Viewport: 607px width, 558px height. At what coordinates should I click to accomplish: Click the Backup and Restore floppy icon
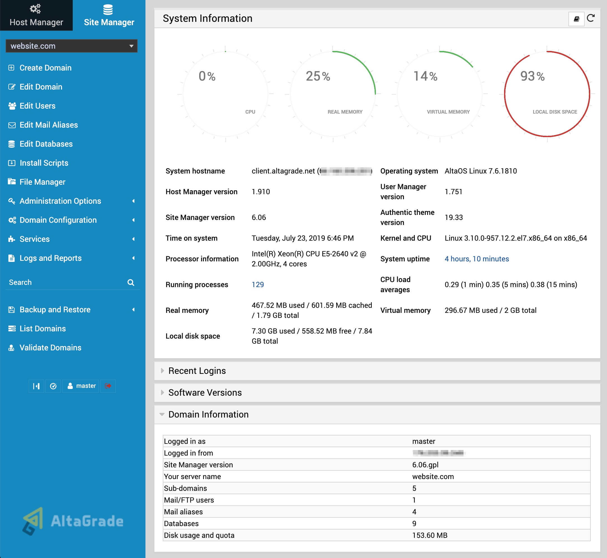point(11,310)
